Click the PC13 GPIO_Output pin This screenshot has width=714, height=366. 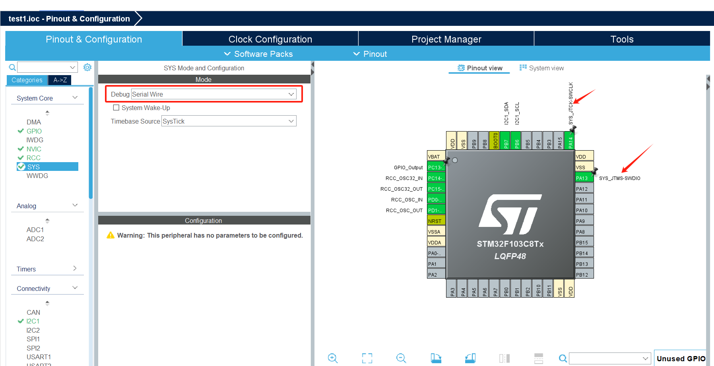[x=436, y=167]
